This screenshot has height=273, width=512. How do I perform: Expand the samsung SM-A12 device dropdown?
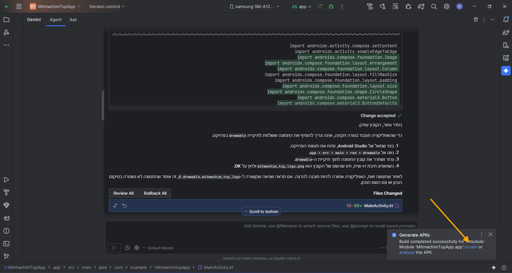(255, 6)
